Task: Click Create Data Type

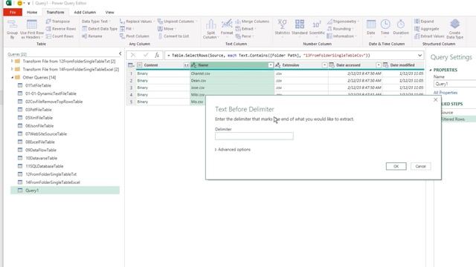Action: pos(454,29)
